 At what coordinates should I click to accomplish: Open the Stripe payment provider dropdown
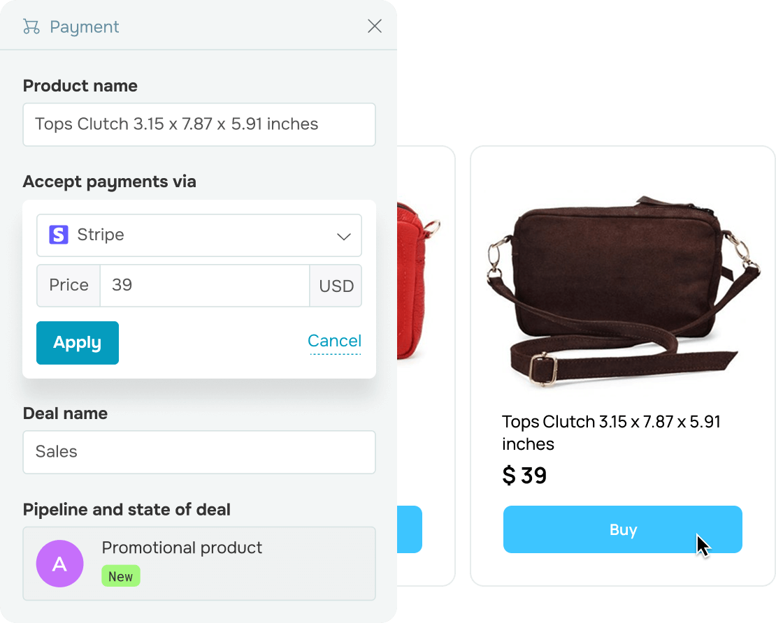click(199, 235)
